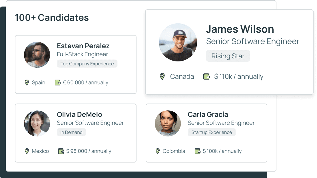Click Carla Gracía's avatar image

[x=168, y=123]
